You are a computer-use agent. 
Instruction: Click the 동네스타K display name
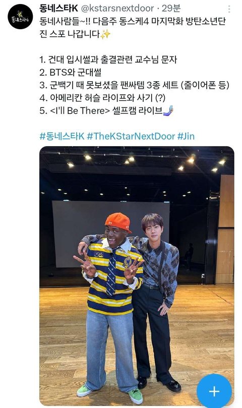coord(58,9)
